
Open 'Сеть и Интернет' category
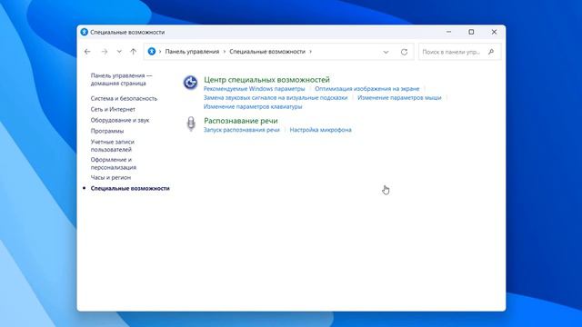coord(113,109)
